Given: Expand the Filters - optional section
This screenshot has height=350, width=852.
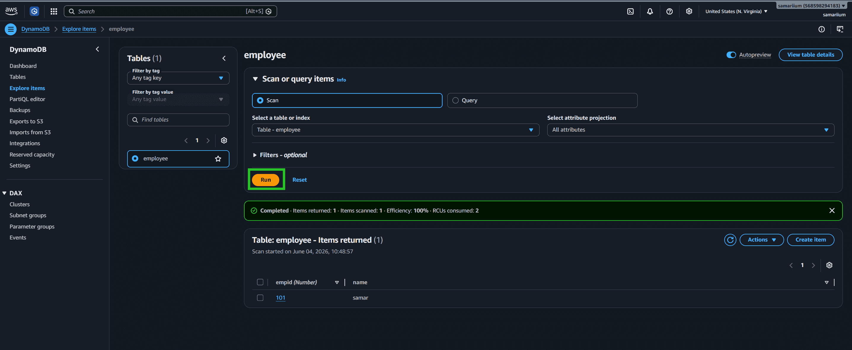Looking at the screenshot, I should point(280,155).
